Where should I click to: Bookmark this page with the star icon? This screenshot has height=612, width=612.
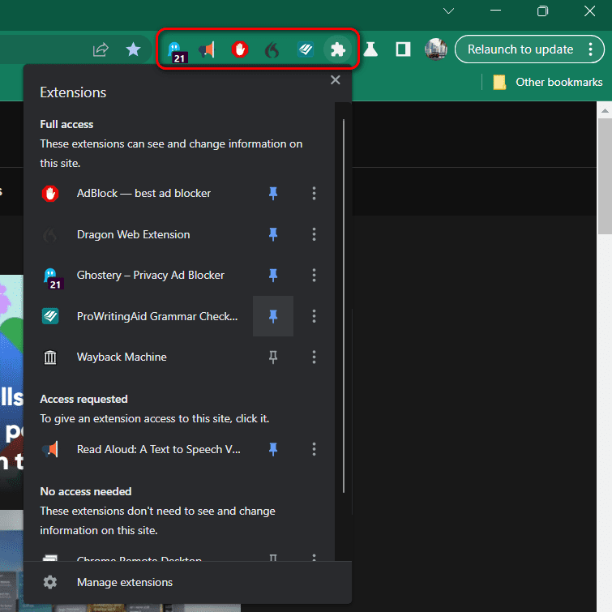tap(133, 49)
